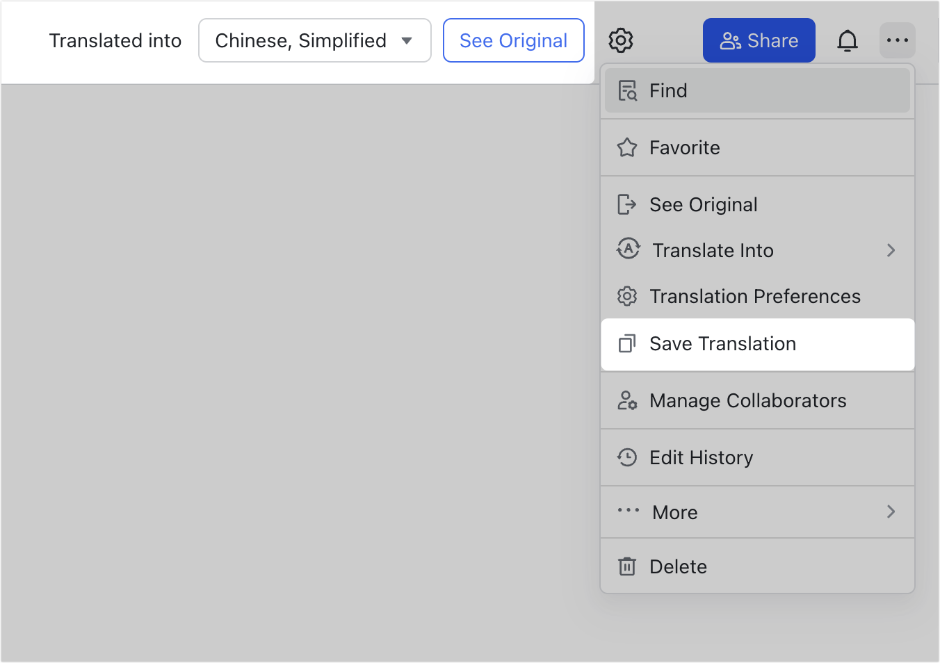The image size is (940, 663).
Task: Choose Delete from the menu
Action: tap(678, 566)
